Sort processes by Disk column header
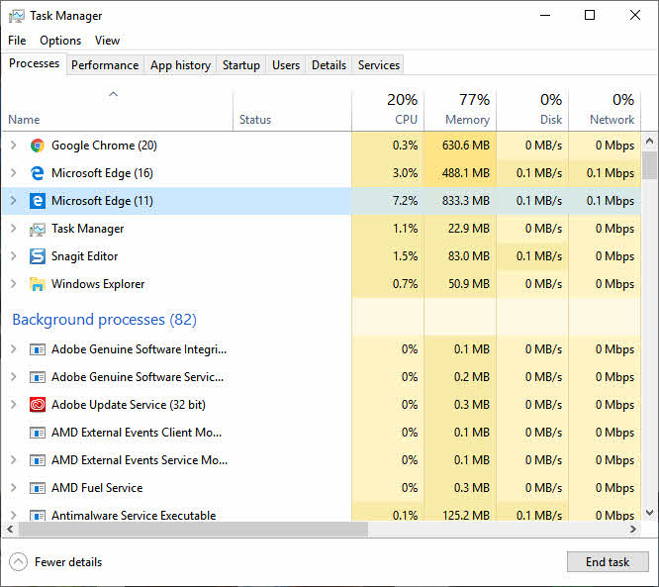This screenshot has height=587, width=659. click(x=532, y=109)
